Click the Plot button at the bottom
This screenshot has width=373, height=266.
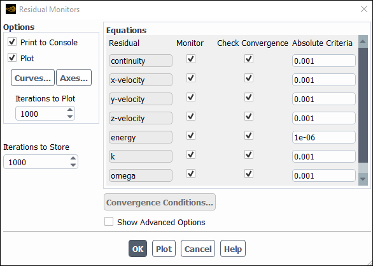coord(164,249)
